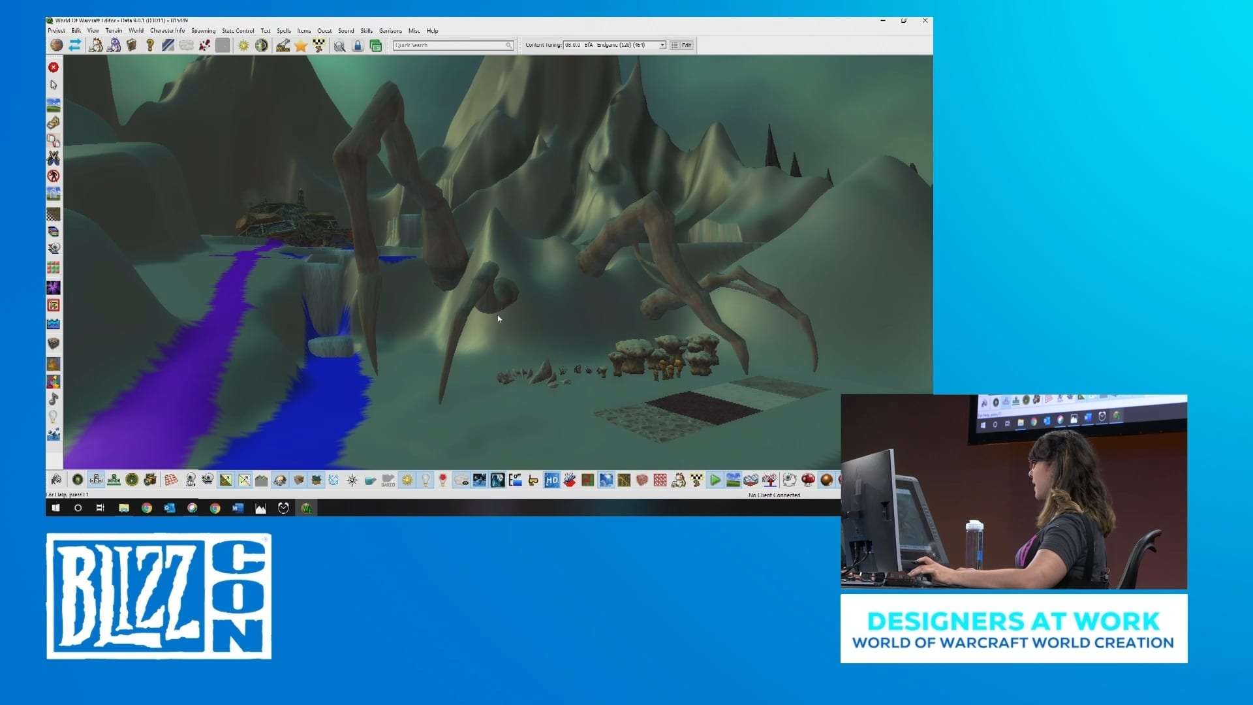Open the Spawning menu
This screenshot has width=1253, height=705.
203,31
